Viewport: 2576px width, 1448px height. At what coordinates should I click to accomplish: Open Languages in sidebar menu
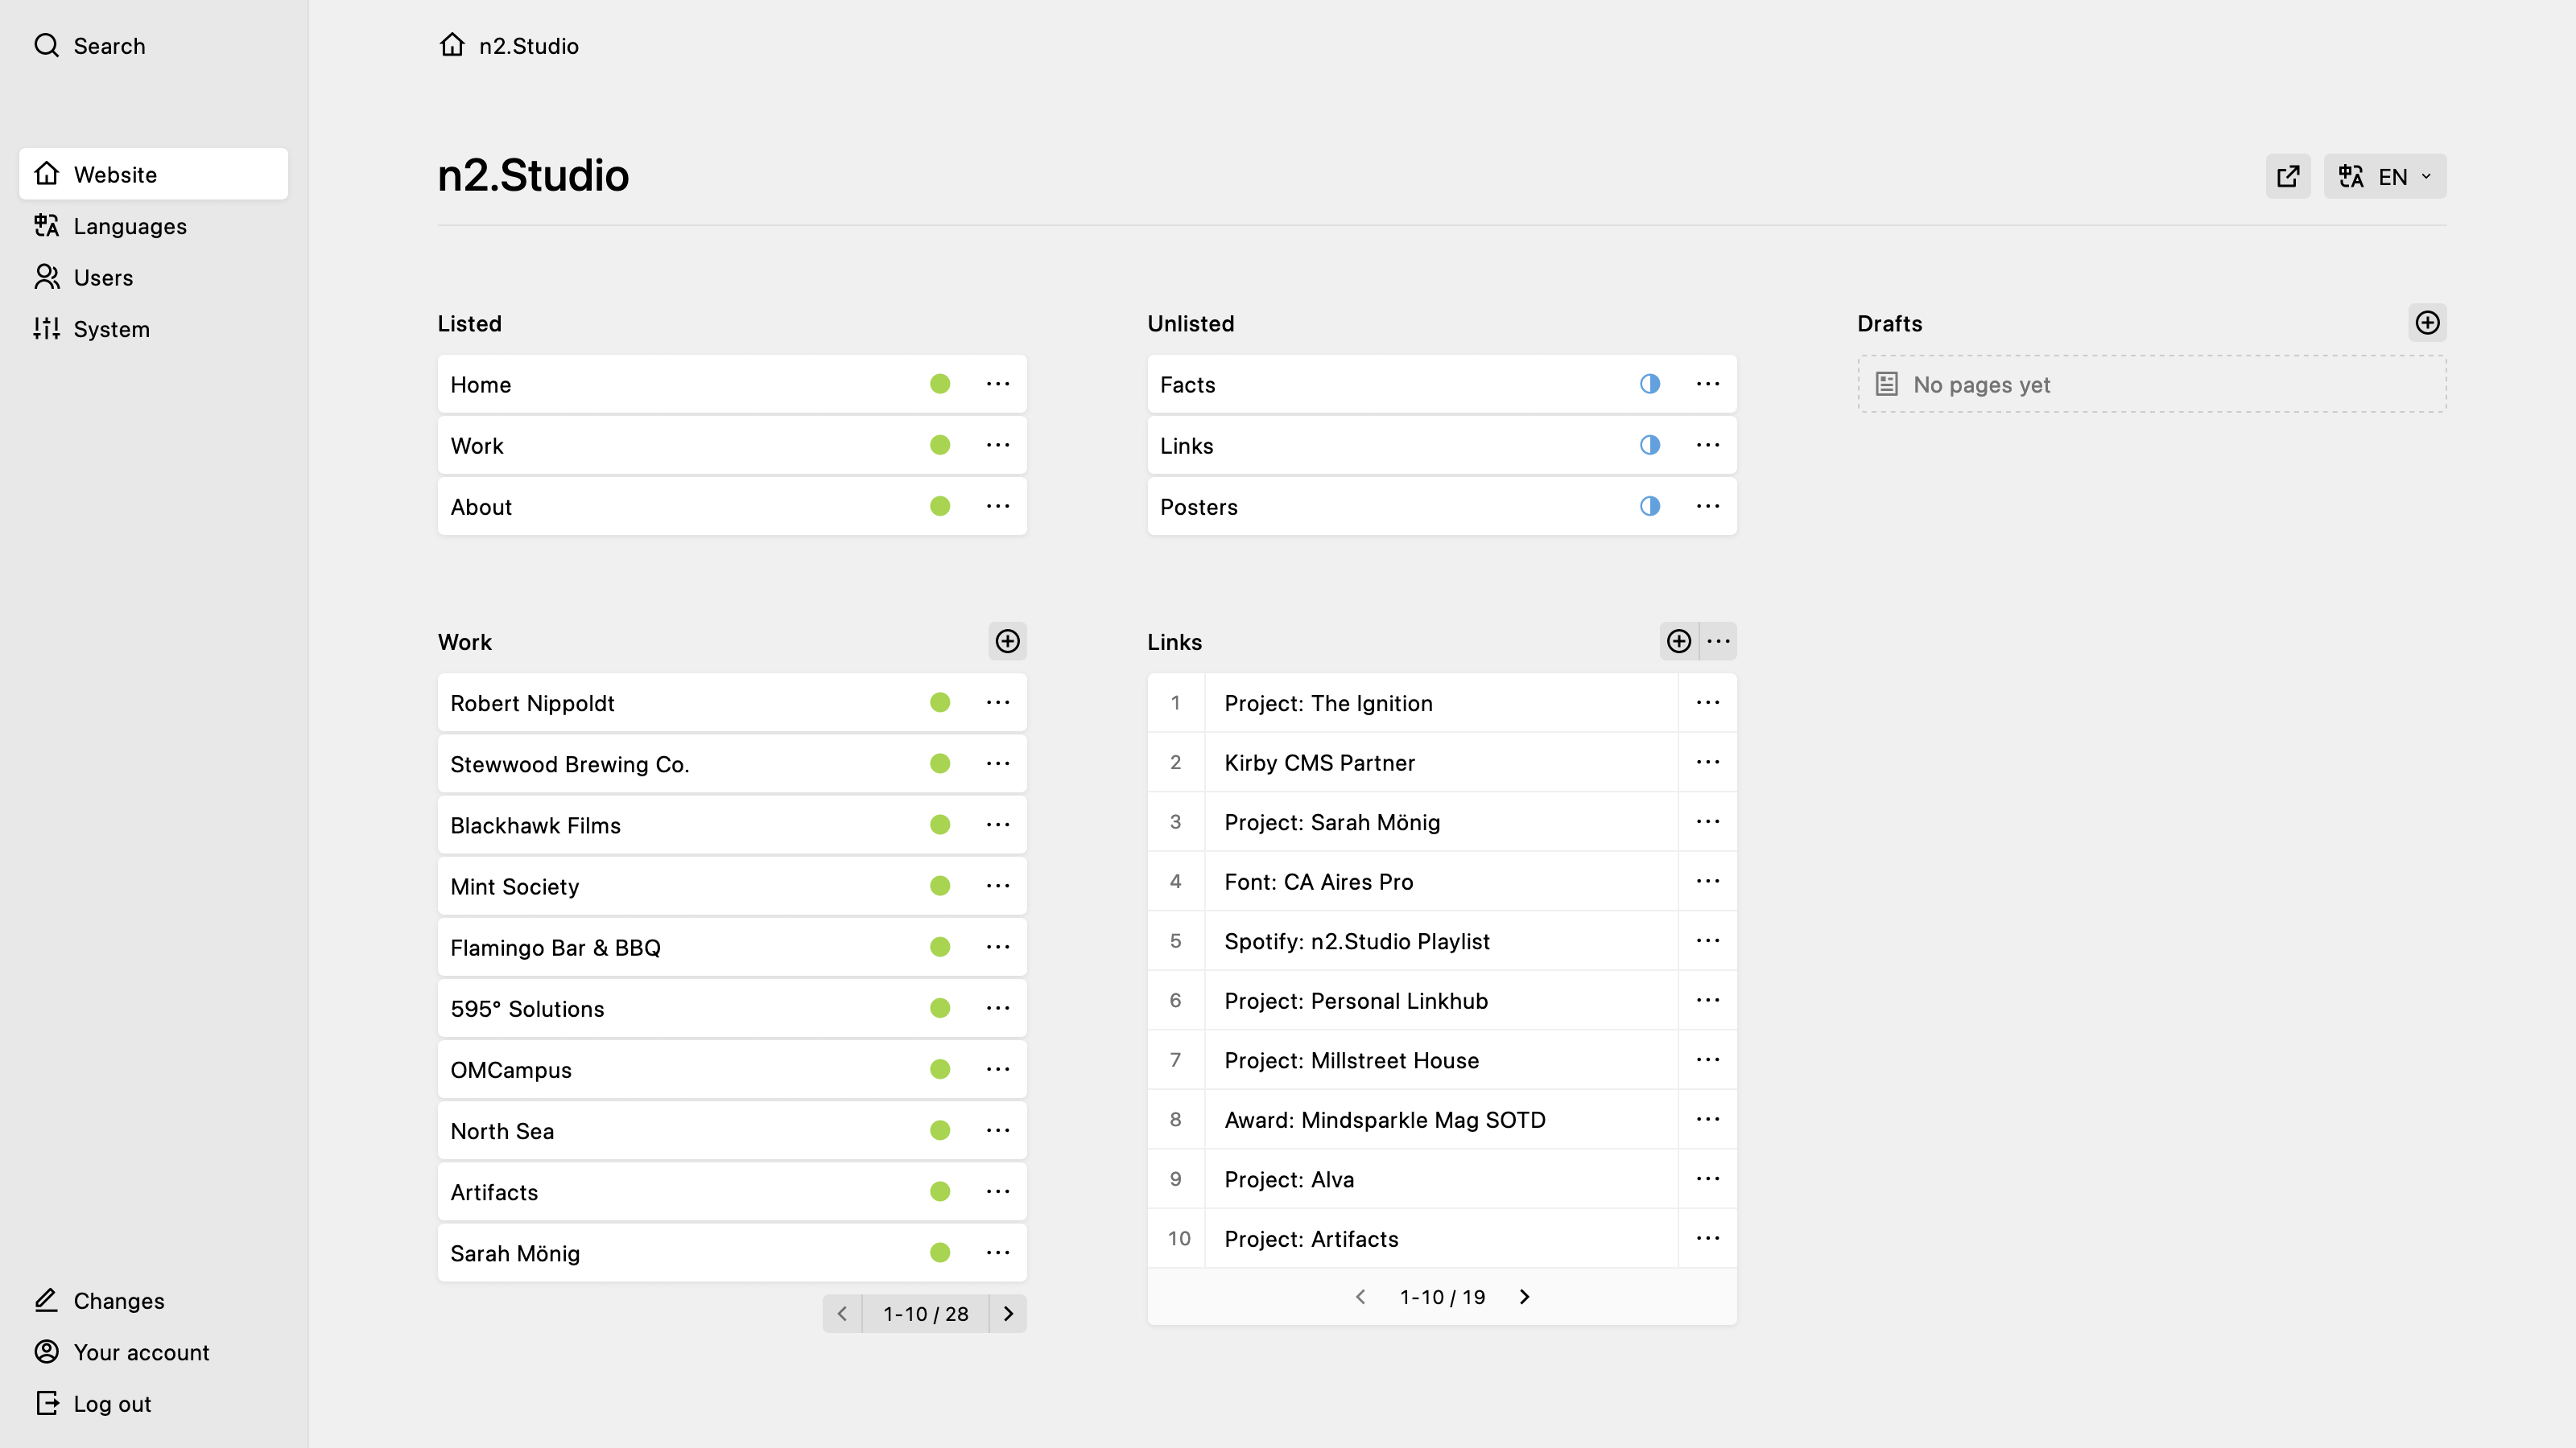[154, 226]
